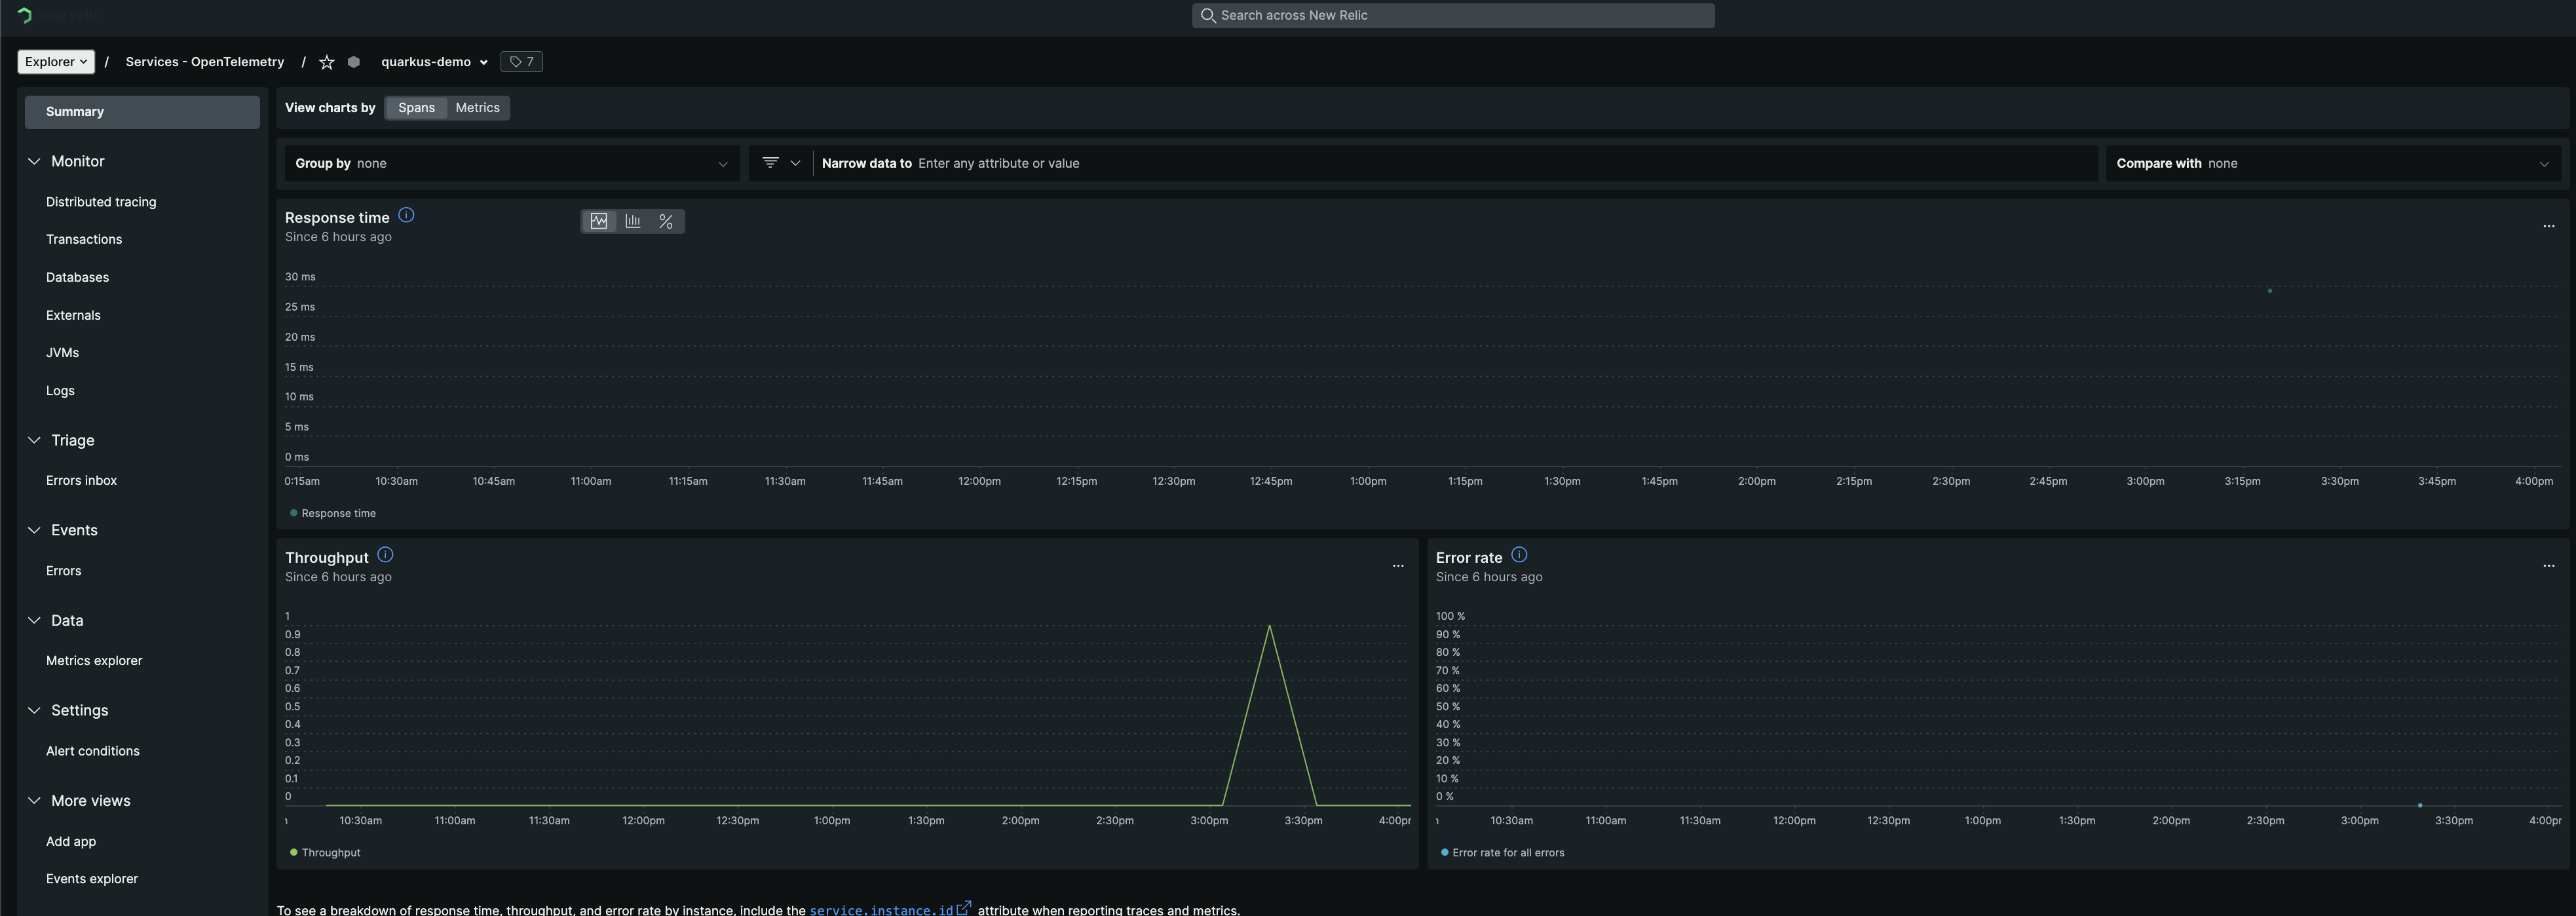Collapse the Monitor section
Viewport: 2576px width, 916px height.
[x=34, y=161]
